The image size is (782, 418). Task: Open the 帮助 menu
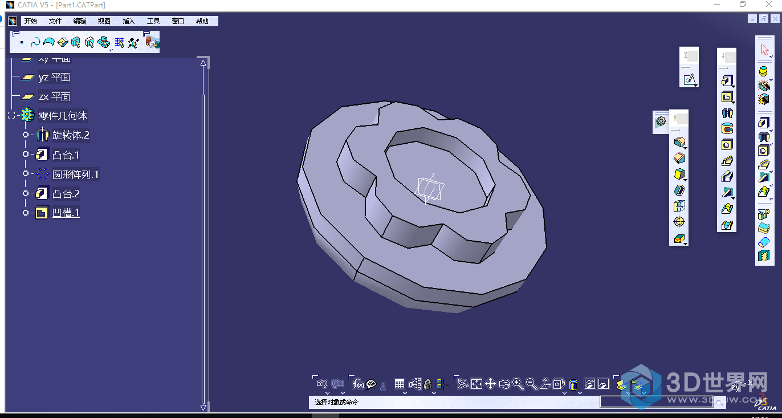pyautogui.click(x=202, y=21)
